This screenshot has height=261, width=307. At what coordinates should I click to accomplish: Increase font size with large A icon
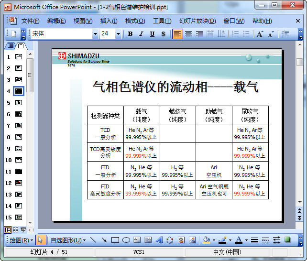tap(260, 34)
